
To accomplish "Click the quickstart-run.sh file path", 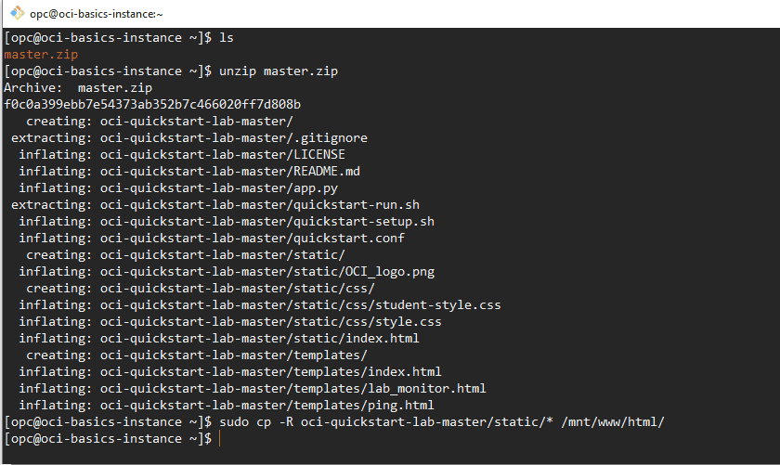I will click(260, 205).
